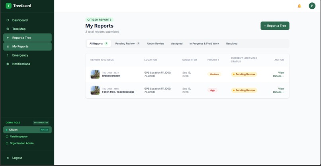Click GPS location of Broken branch report
This screenshot has height=166, width=321.
pyautogui.click(x=158, y=74)
